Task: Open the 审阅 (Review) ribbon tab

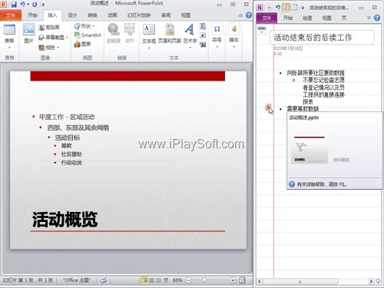Action: click(166, 15)
